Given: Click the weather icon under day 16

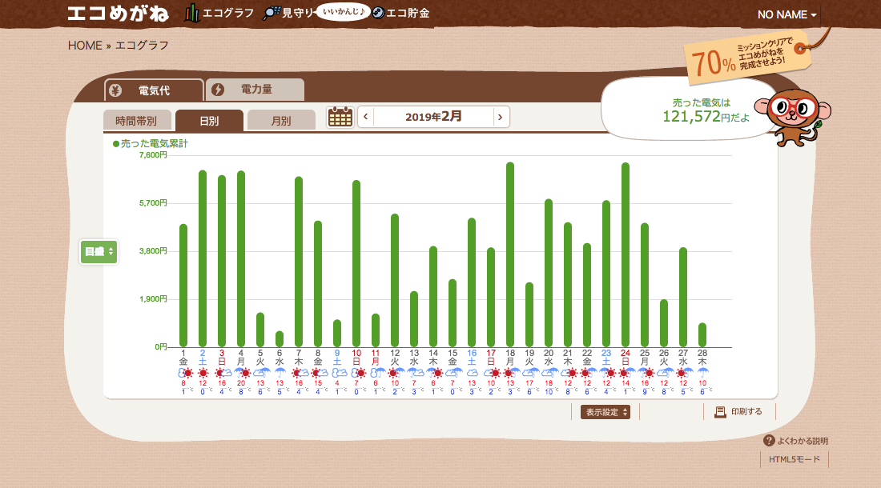Looking at the screenshot, I should (x=472, y=373).
